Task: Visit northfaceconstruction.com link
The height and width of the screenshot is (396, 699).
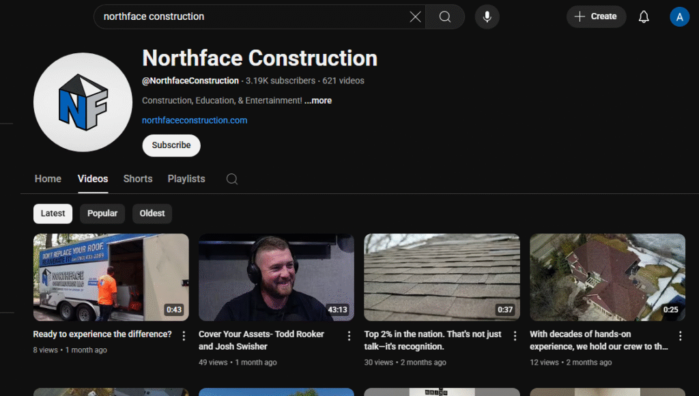Action: (x=194, y=119)
